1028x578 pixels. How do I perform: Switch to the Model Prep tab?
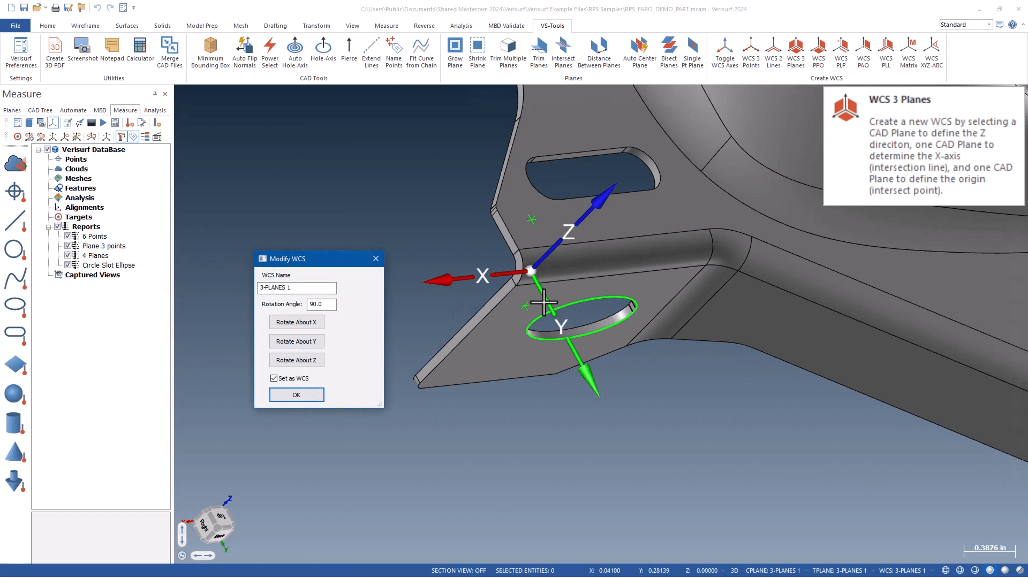click(x=202, y=25)
